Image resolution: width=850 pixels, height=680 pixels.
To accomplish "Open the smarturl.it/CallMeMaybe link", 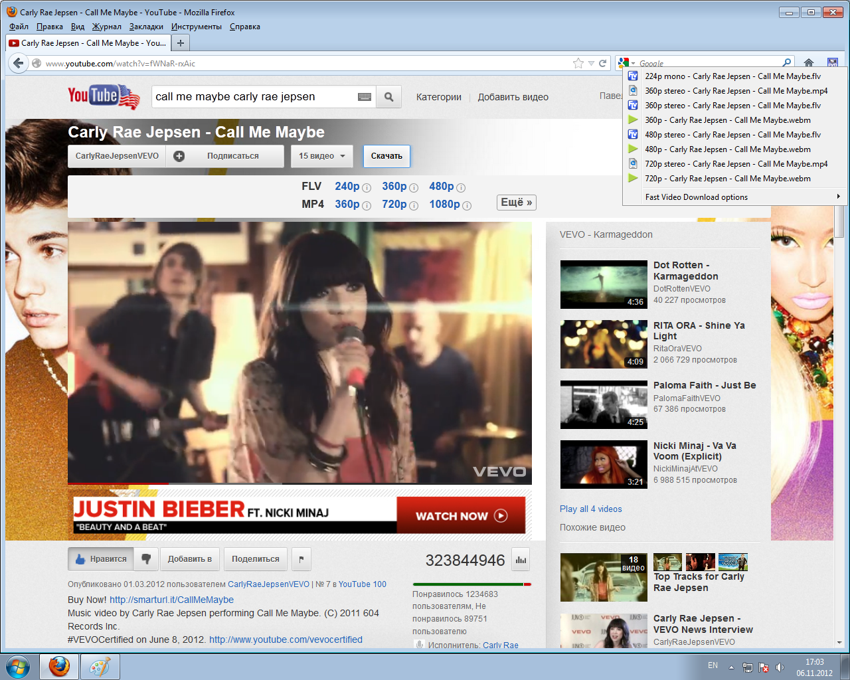I will [171, 600].
